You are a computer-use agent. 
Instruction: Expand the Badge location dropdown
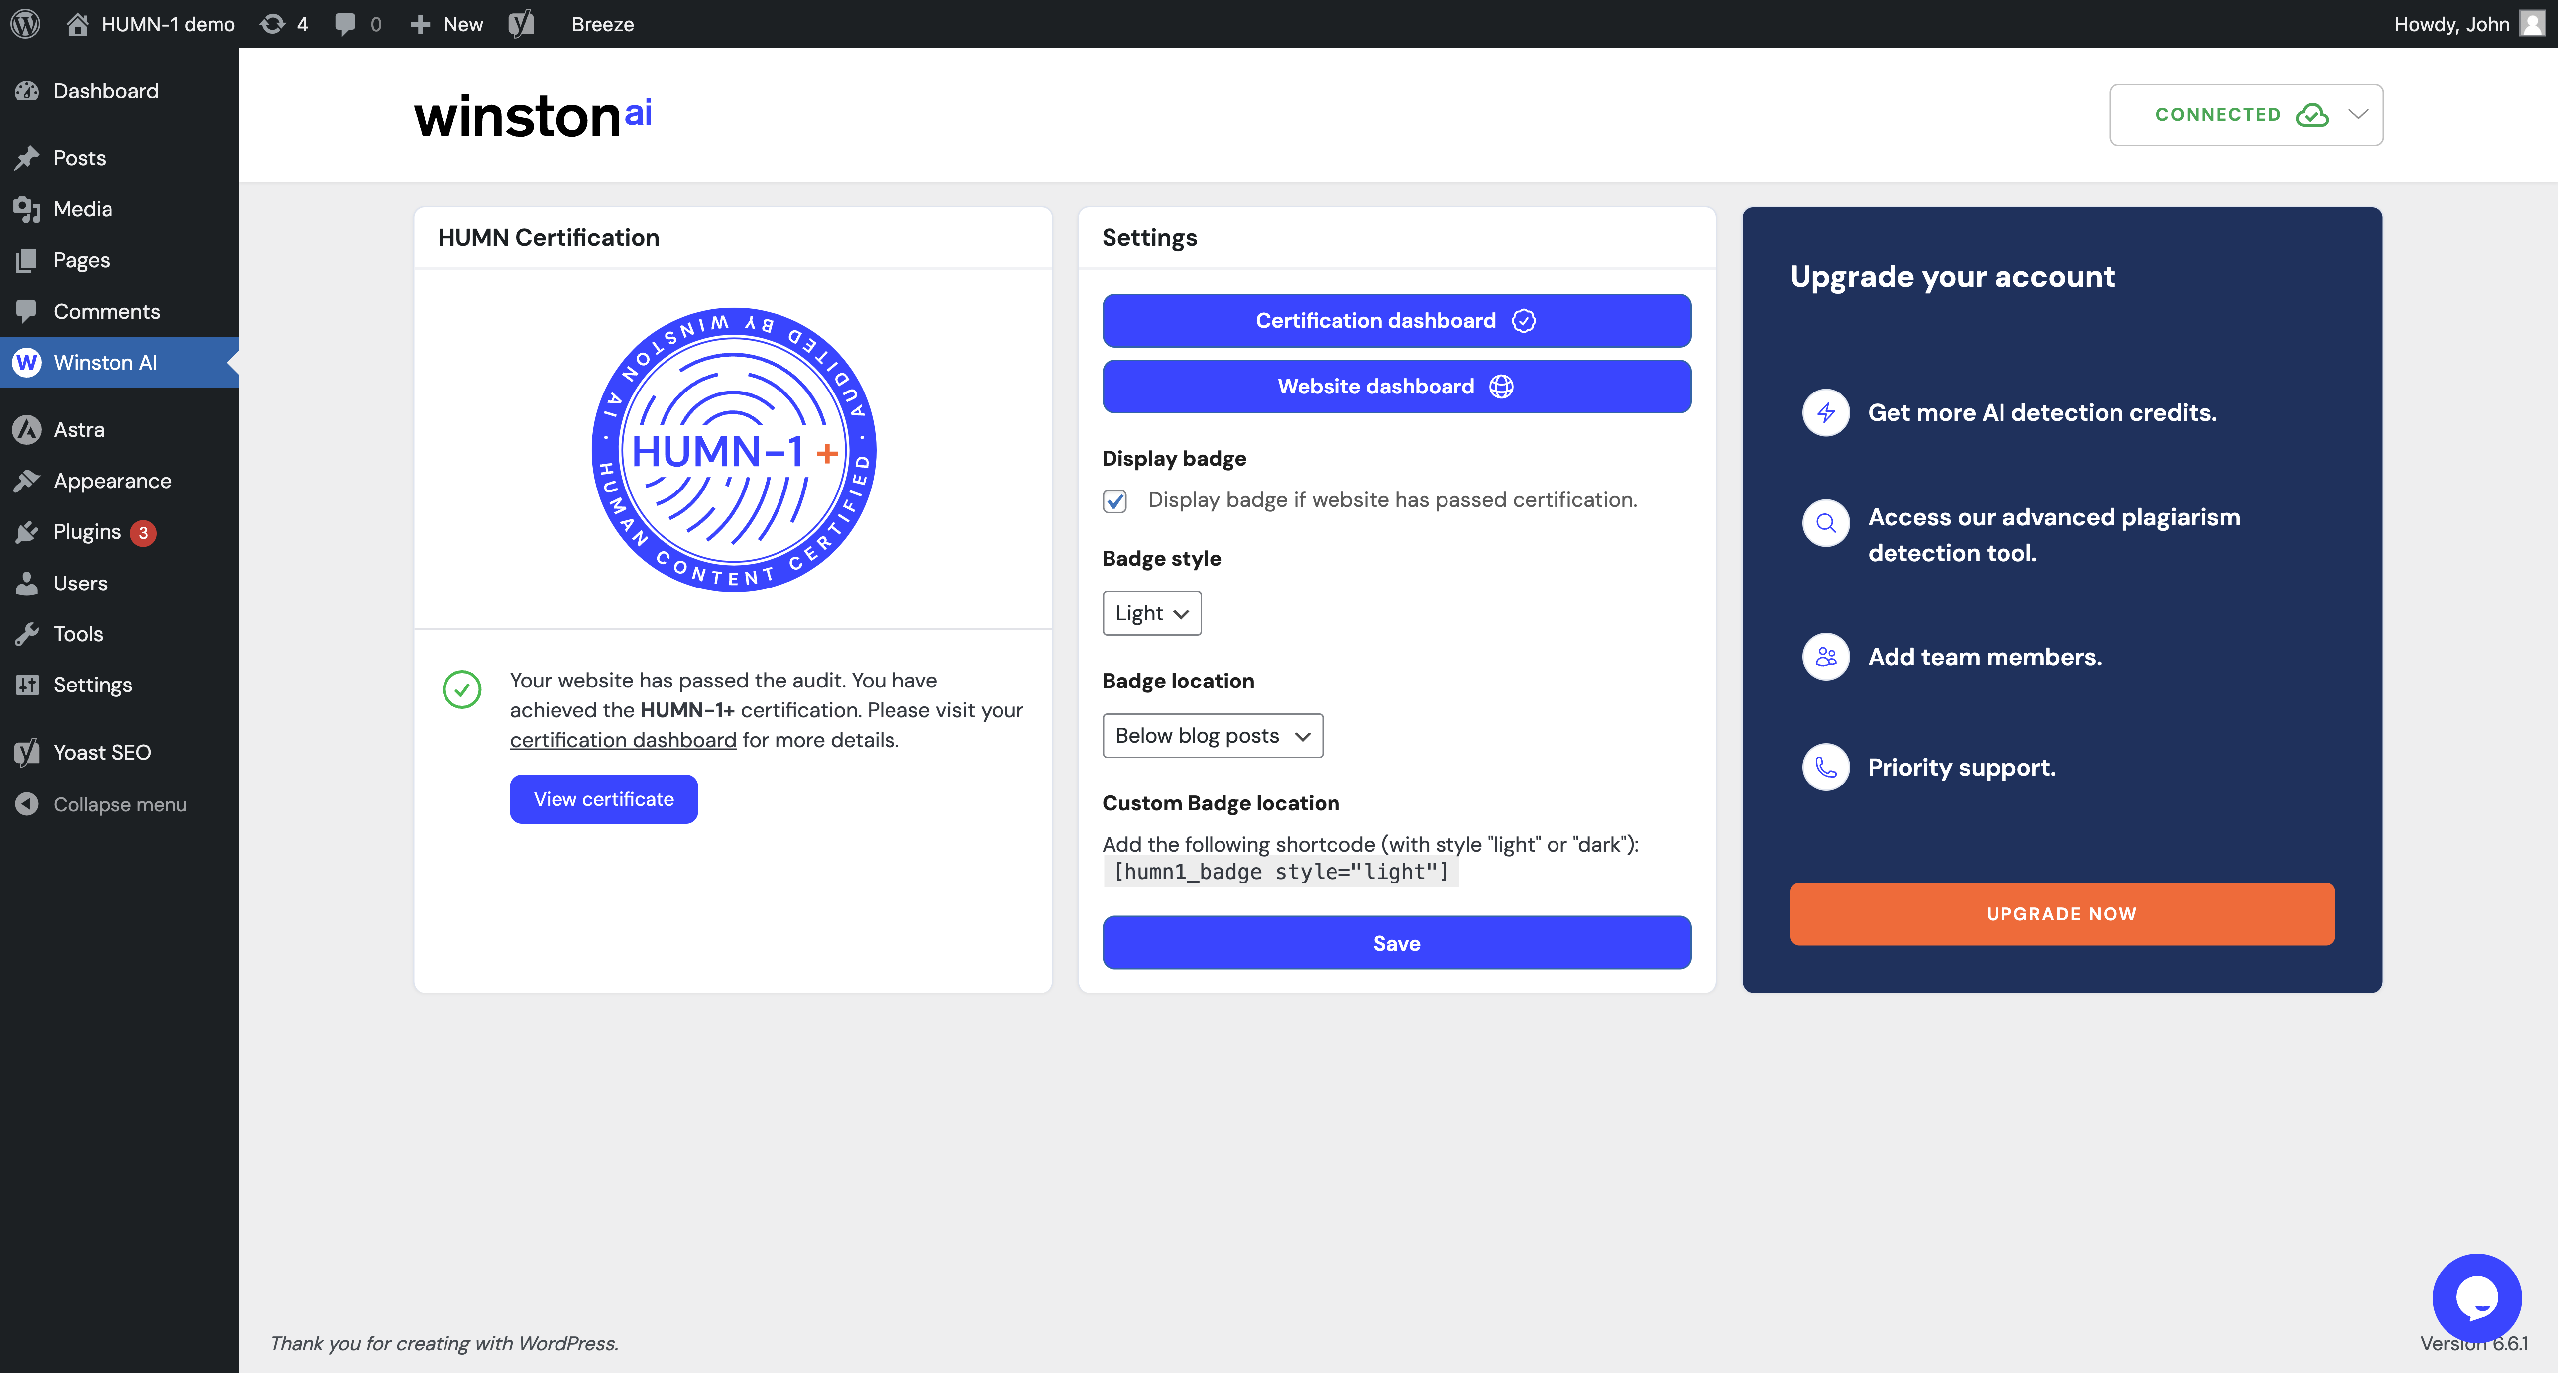[1212, 734]
